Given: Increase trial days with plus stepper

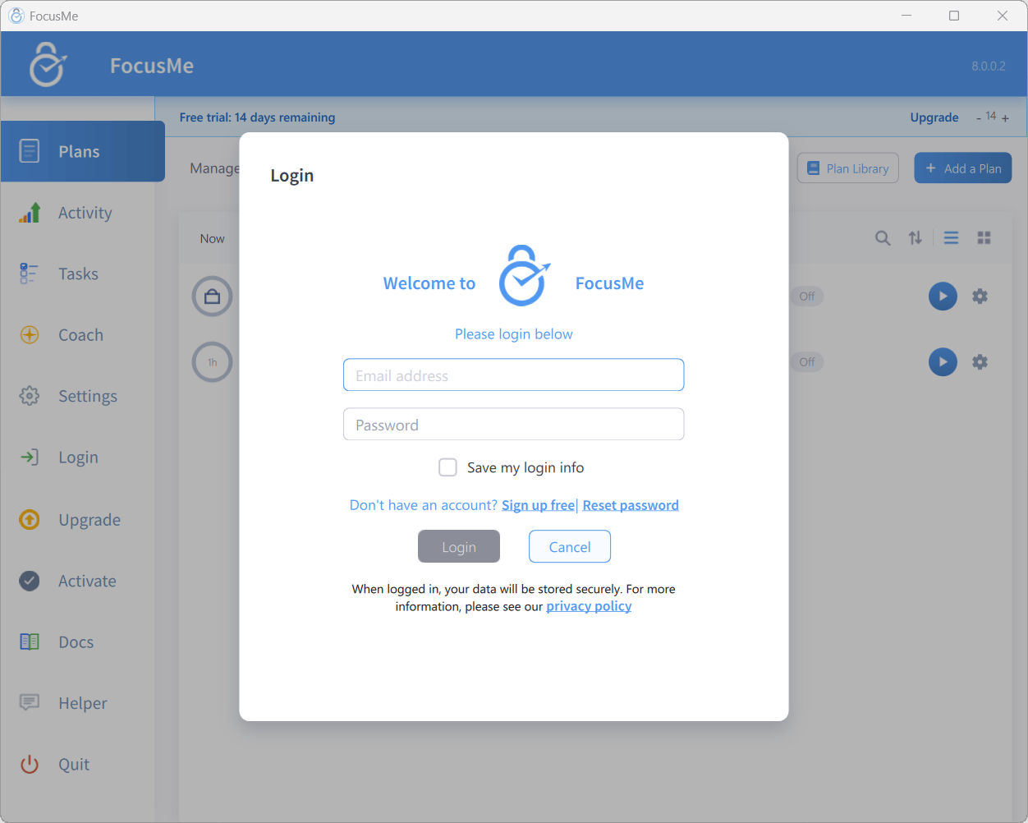Looking at the screenshot, I should (x=1005, y=118).
